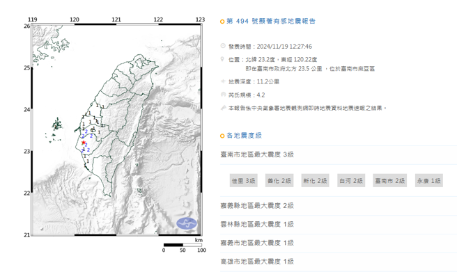This screenshot has height=272, width=457.
Task: Click the 發震時間 2024/11/19 12:27:46 text
Action: click(x=270, y=46)
